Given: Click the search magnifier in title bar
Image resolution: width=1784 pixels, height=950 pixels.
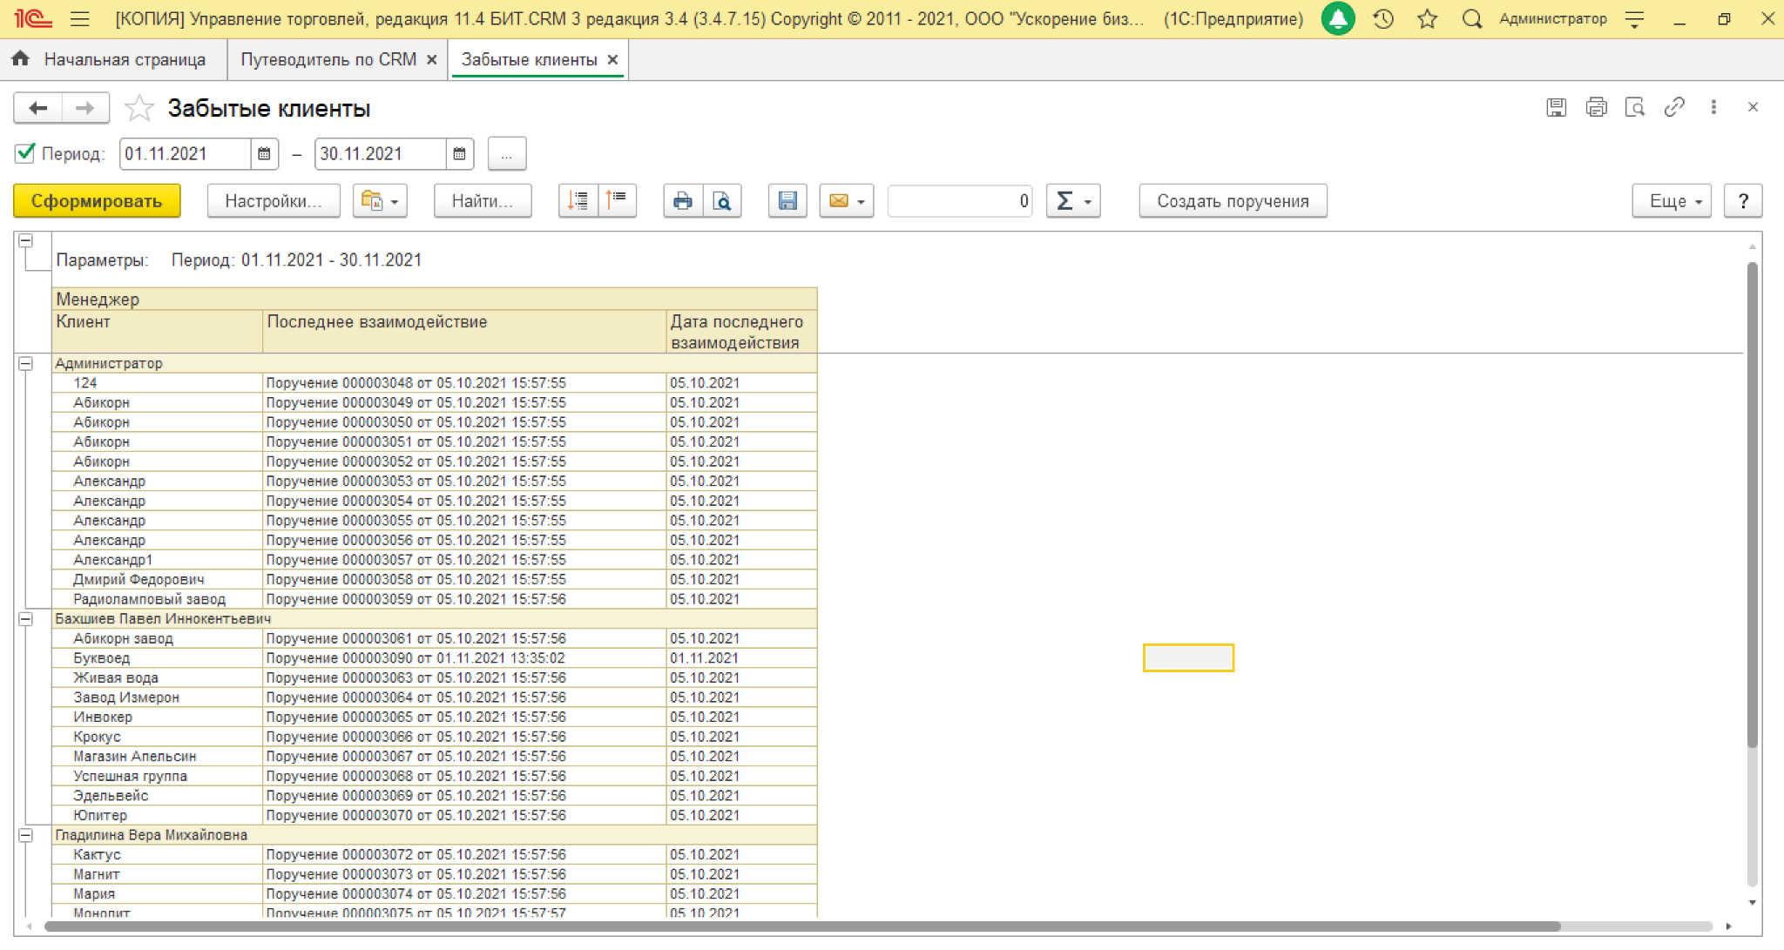Looking at the screenshot, I should tap(1472, 19).
